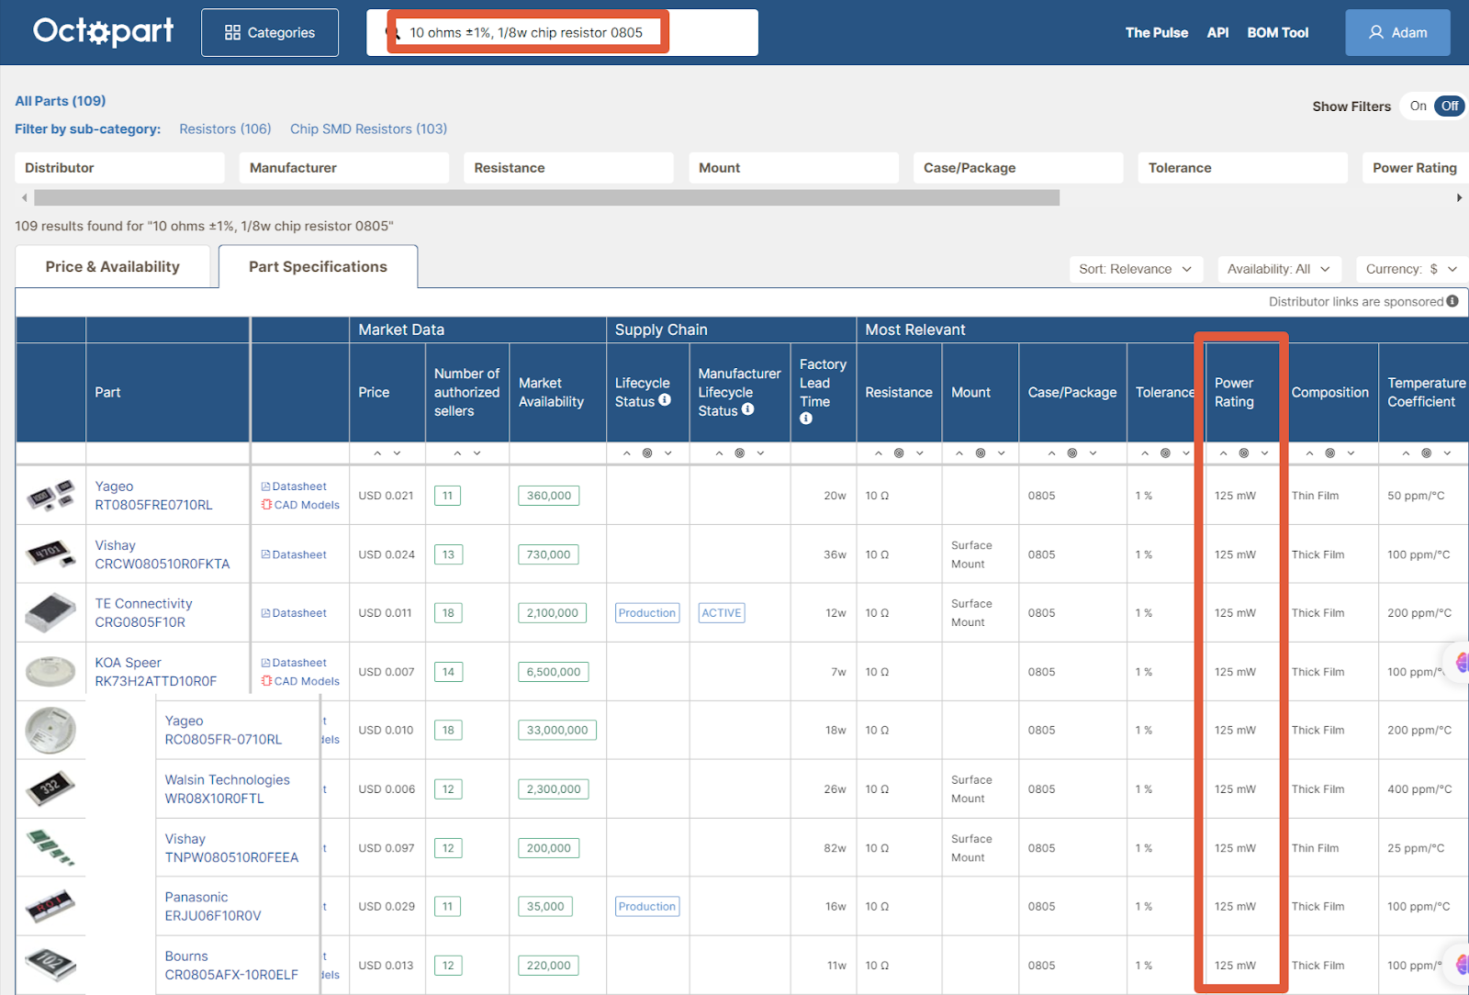Click CAD Models icon for Yageo RT0805FRE0710RL
The image size is (1469, 995).
click(266, 505)
